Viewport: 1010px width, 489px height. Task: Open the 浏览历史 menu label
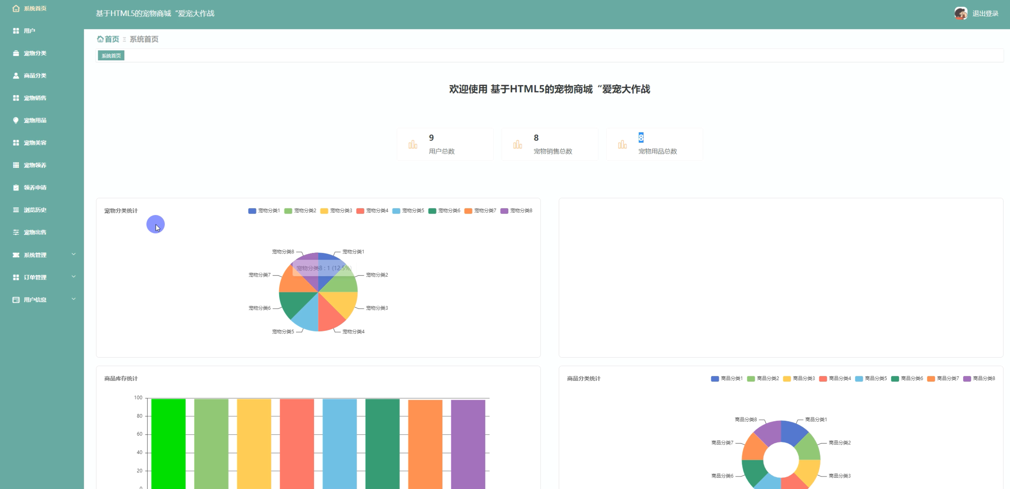tap(35, 210)
